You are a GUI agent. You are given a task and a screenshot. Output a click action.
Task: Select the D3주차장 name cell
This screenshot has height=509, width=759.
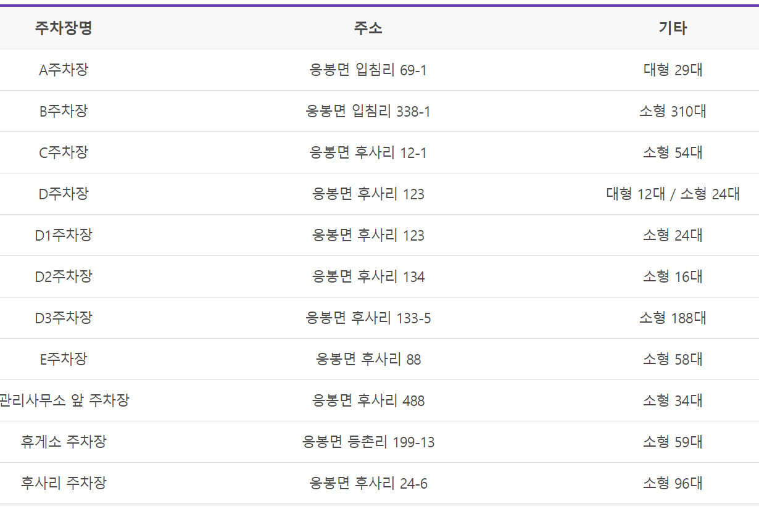click(x=64, y=318)
